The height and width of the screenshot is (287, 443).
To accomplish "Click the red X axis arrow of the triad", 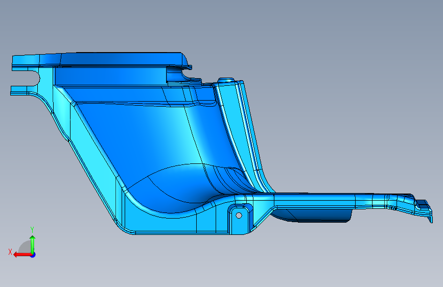I will [x=22, y=255].
